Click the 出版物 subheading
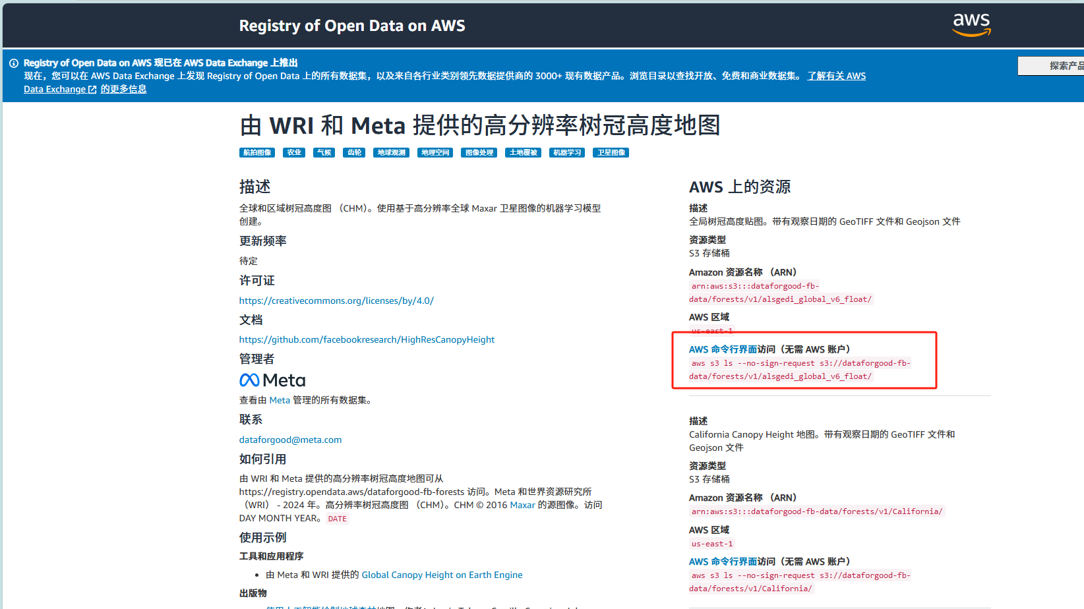The width and height of the screenshot is (1084, 609). click(x=253, y=593)
